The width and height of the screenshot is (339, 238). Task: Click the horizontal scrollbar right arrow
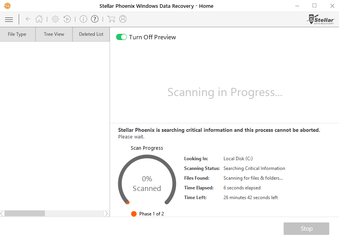106,213
